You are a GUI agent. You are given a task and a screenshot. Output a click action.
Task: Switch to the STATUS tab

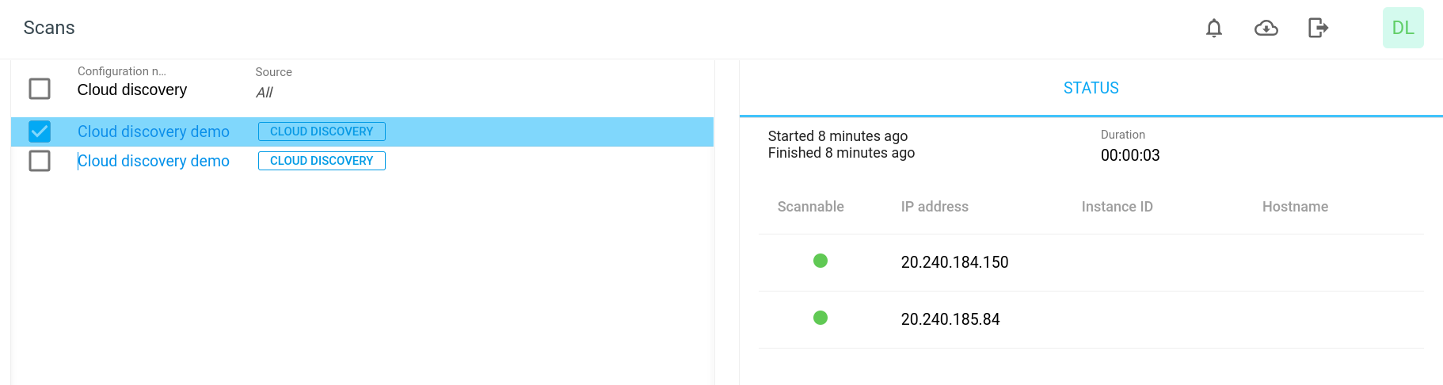(1091, 88)
